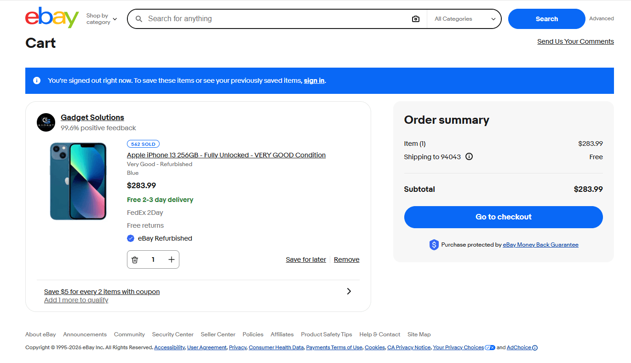Open Seller Center footer link
Viewport: 631px width, 363px height.
click(x=218, y=334)
